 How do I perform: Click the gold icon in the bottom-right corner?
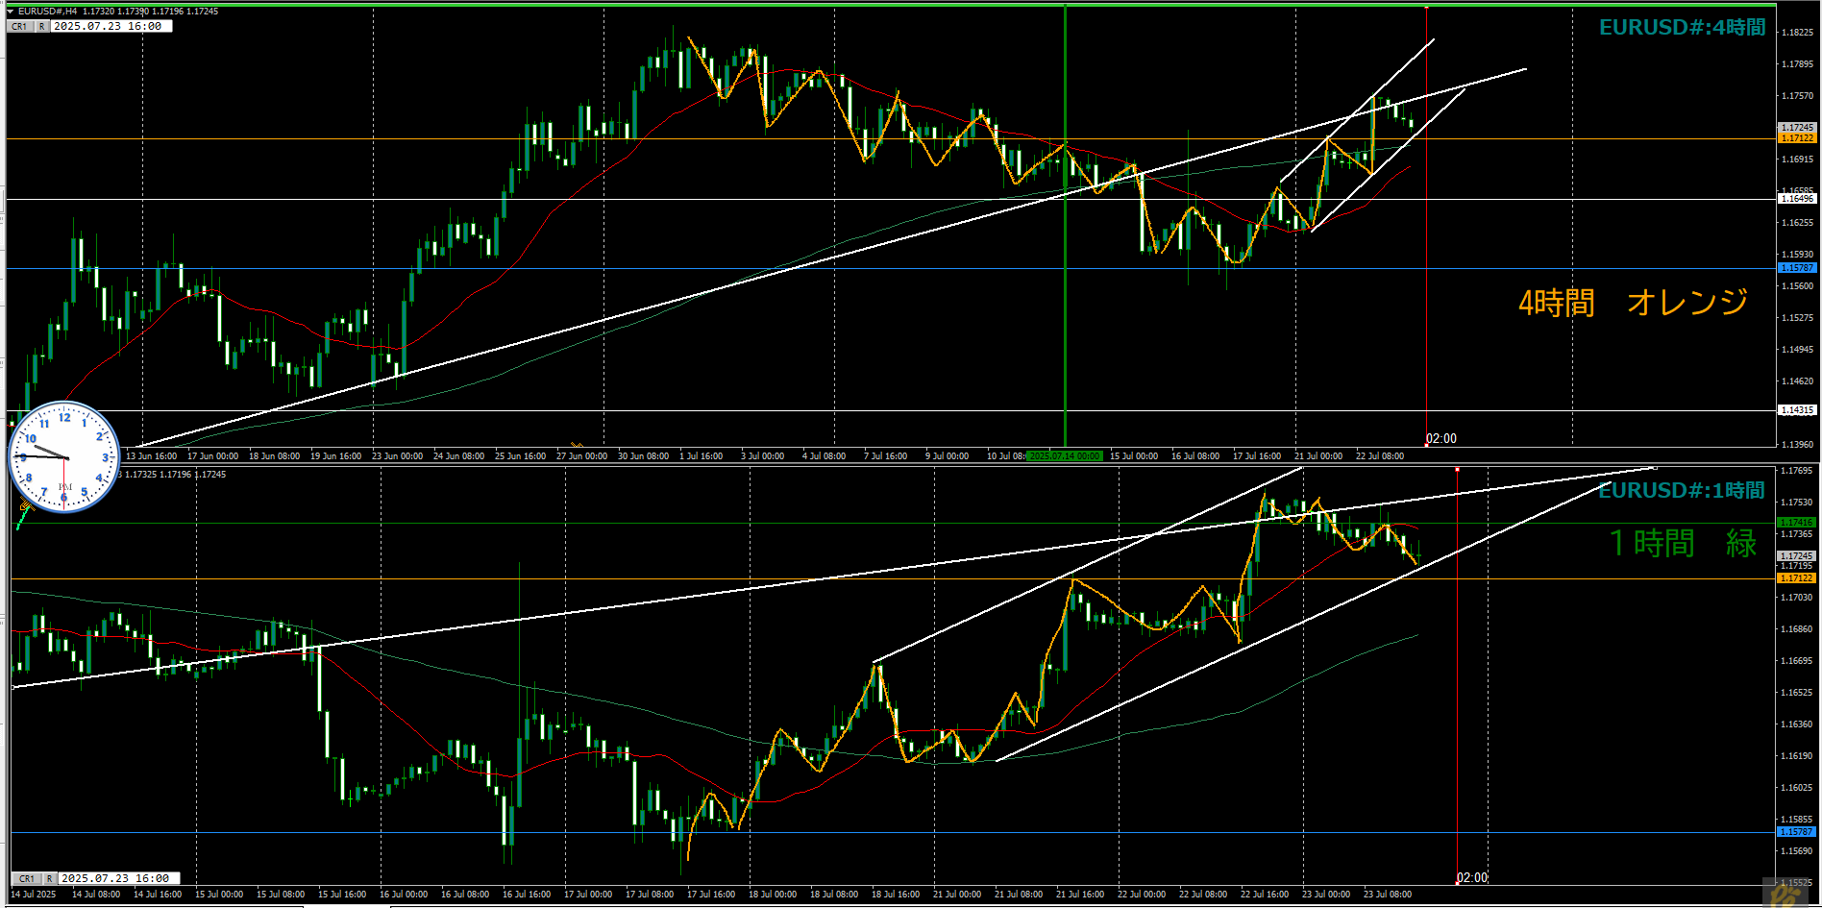[1785, 894]
